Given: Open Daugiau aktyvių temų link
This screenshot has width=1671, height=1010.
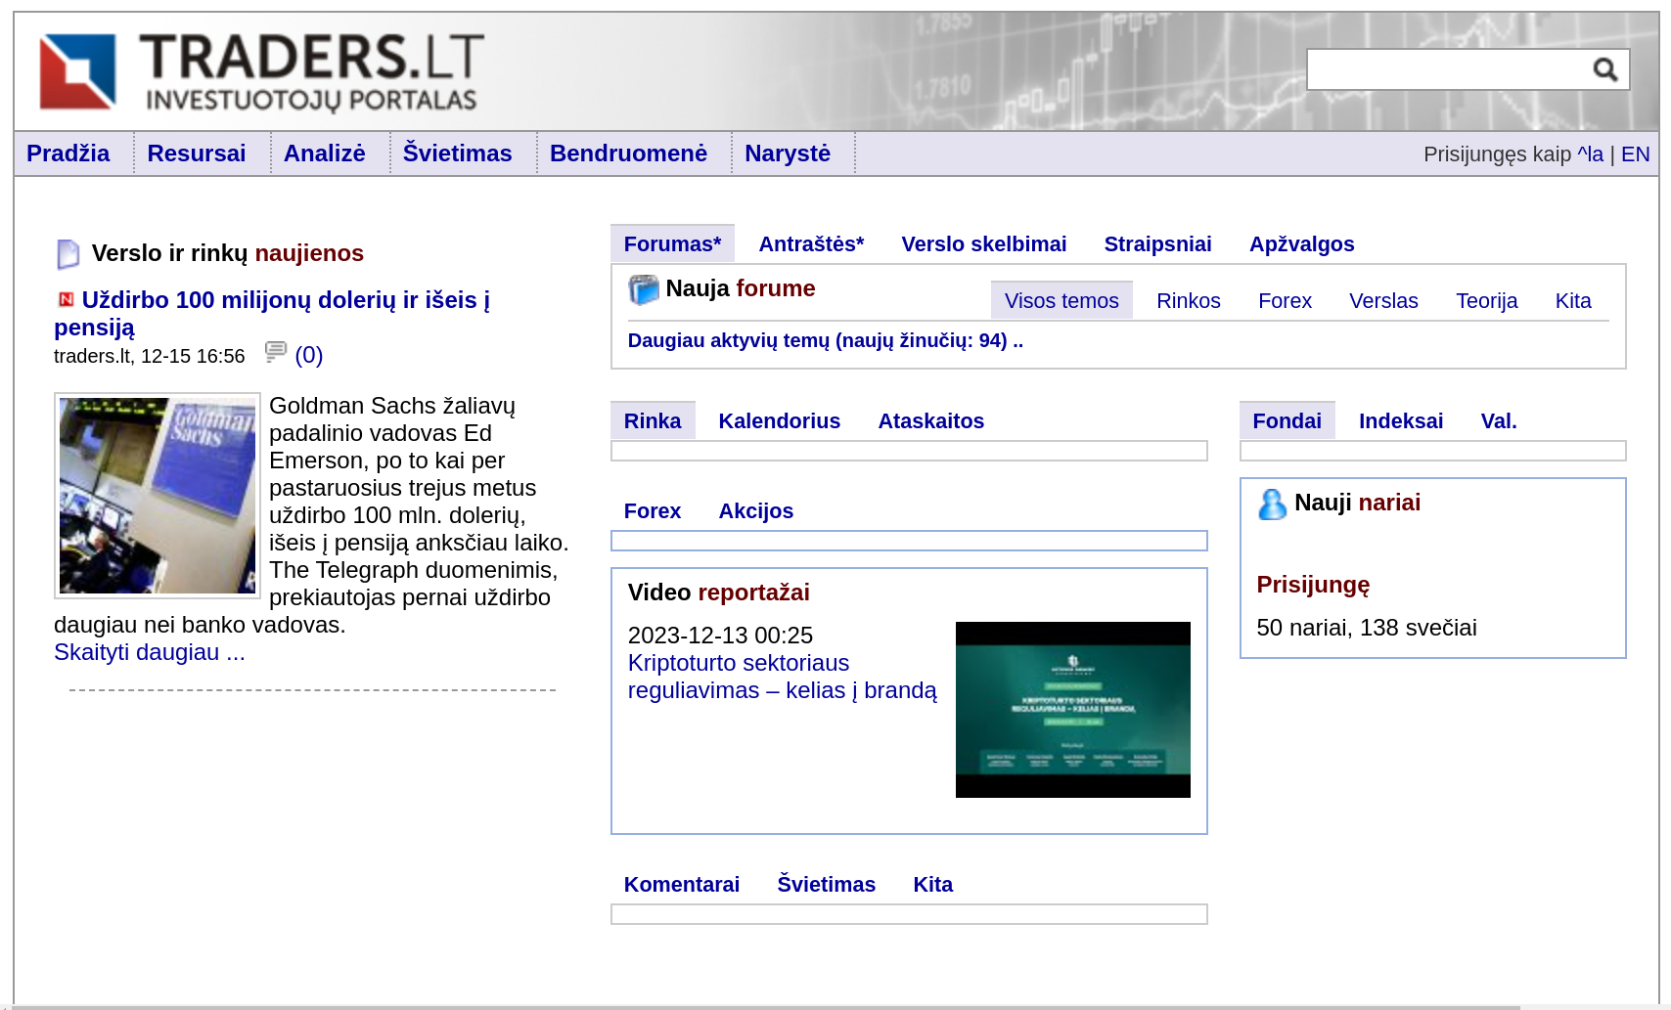Looking at the screenshot, I should tap(825, 341).
